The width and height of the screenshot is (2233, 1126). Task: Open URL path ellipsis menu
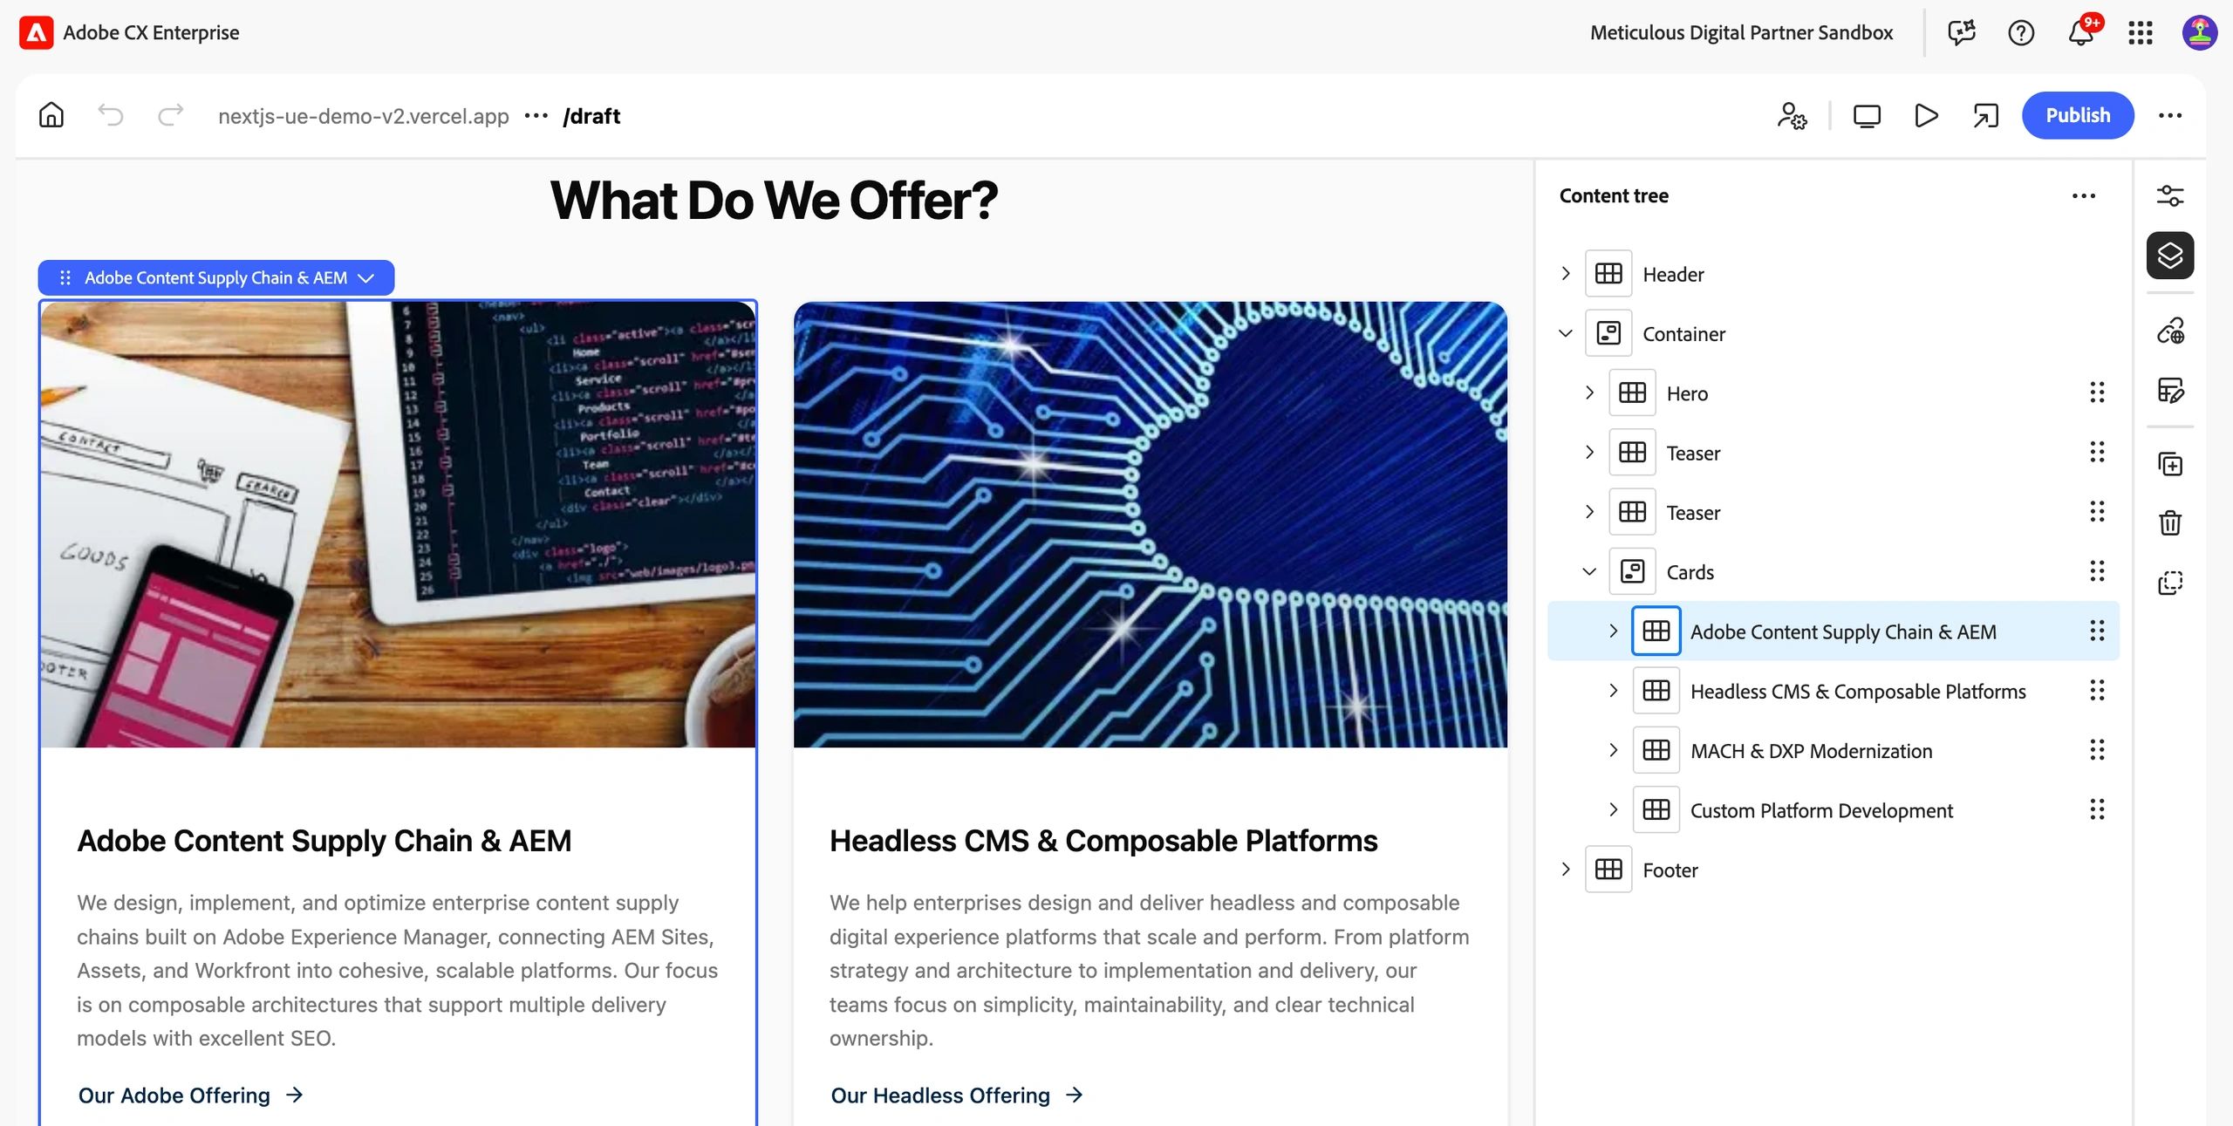pyautogui.click(x=536, y=115)
